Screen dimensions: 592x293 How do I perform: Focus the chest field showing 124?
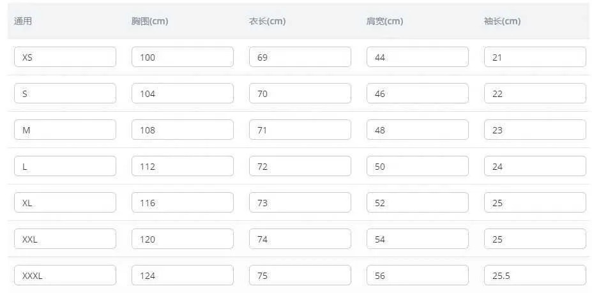183,275
